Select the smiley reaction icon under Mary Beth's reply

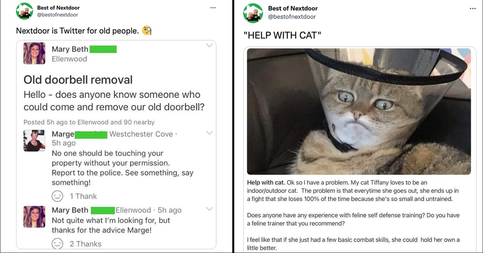[x=58, y=244]
